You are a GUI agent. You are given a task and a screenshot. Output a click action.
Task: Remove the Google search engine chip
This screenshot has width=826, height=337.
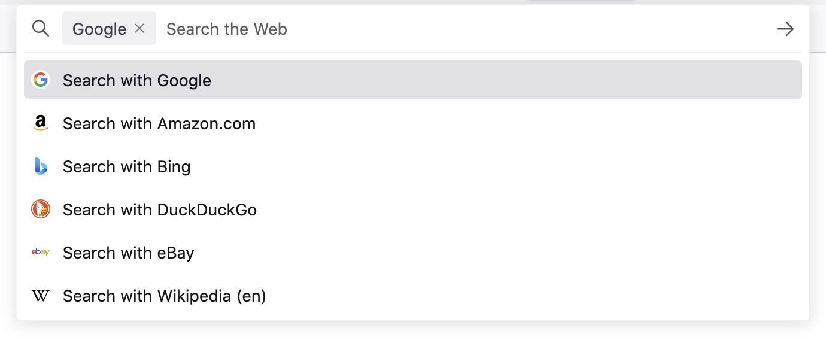[139, 28]
